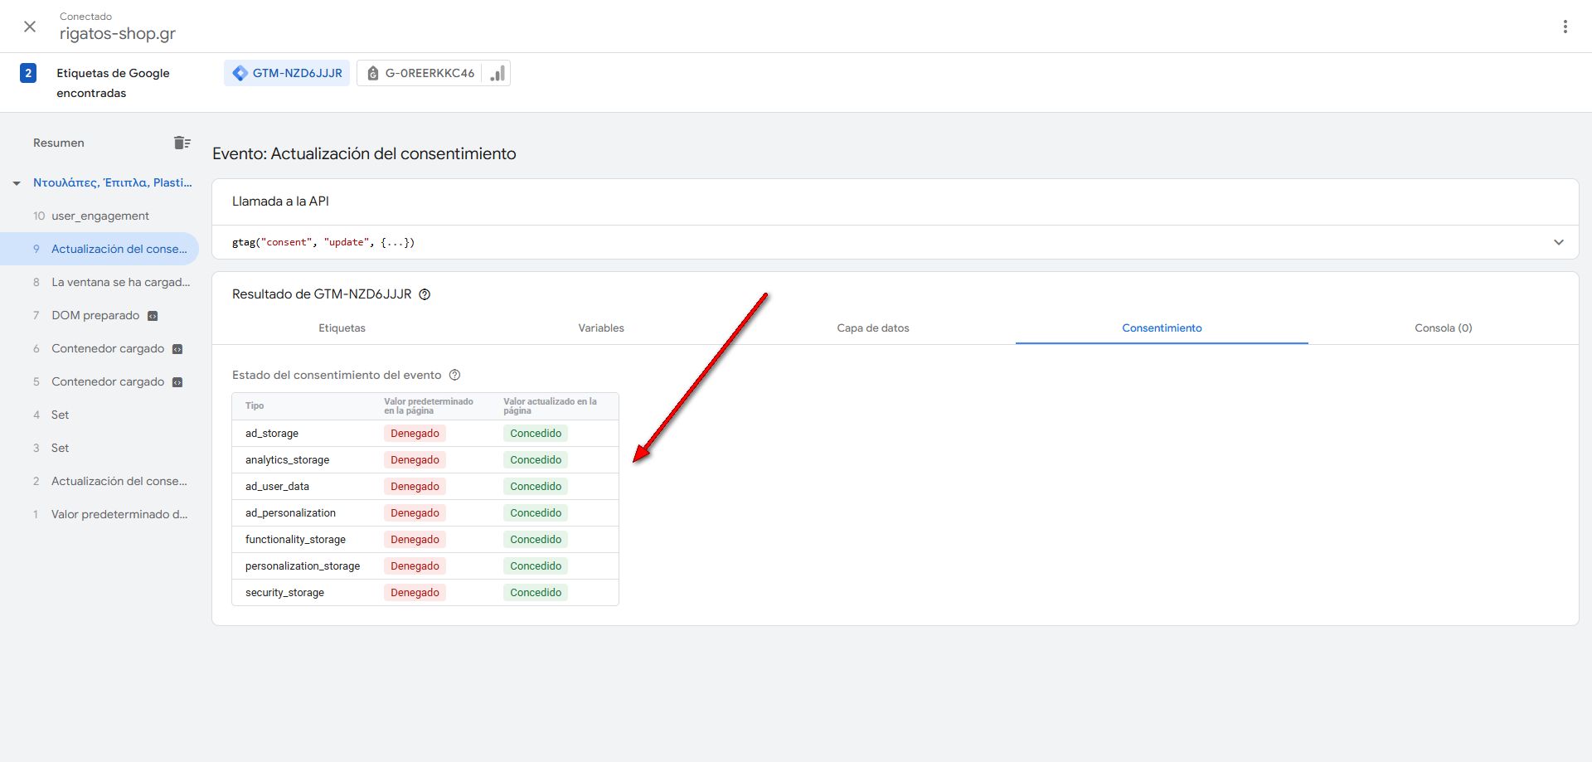Open the Capa de datos tab
Image resolution: width=1592 pixels, height=762 pixels.
[873, 328]
